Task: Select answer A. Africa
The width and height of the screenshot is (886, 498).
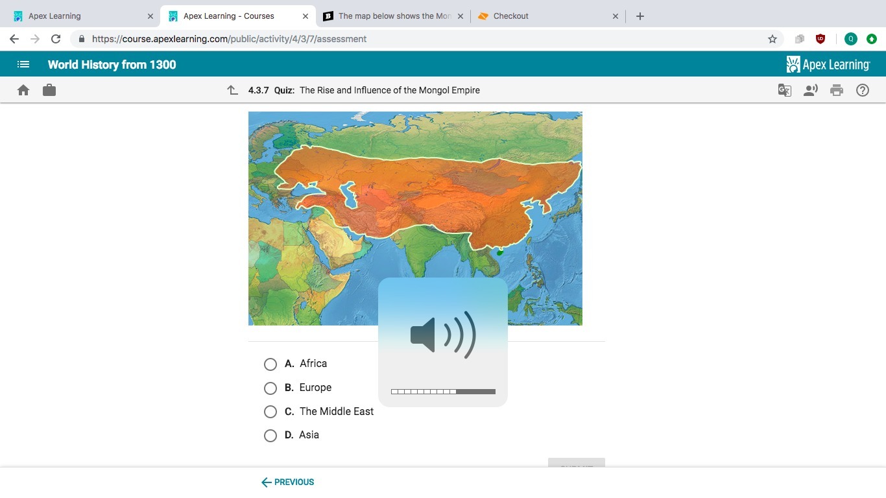Action: (x=270, y=364)
